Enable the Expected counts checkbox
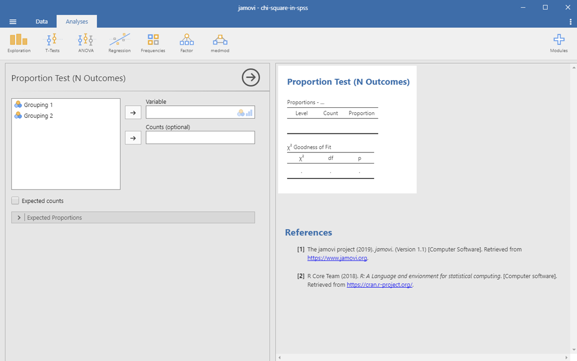This screenshot has height=361, width=577. coord(16,201)
